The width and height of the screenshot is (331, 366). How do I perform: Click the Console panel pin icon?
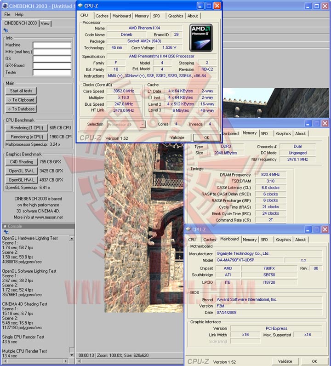6,232
